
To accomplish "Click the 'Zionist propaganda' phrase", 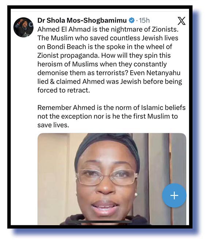I will tap(68, 56).
